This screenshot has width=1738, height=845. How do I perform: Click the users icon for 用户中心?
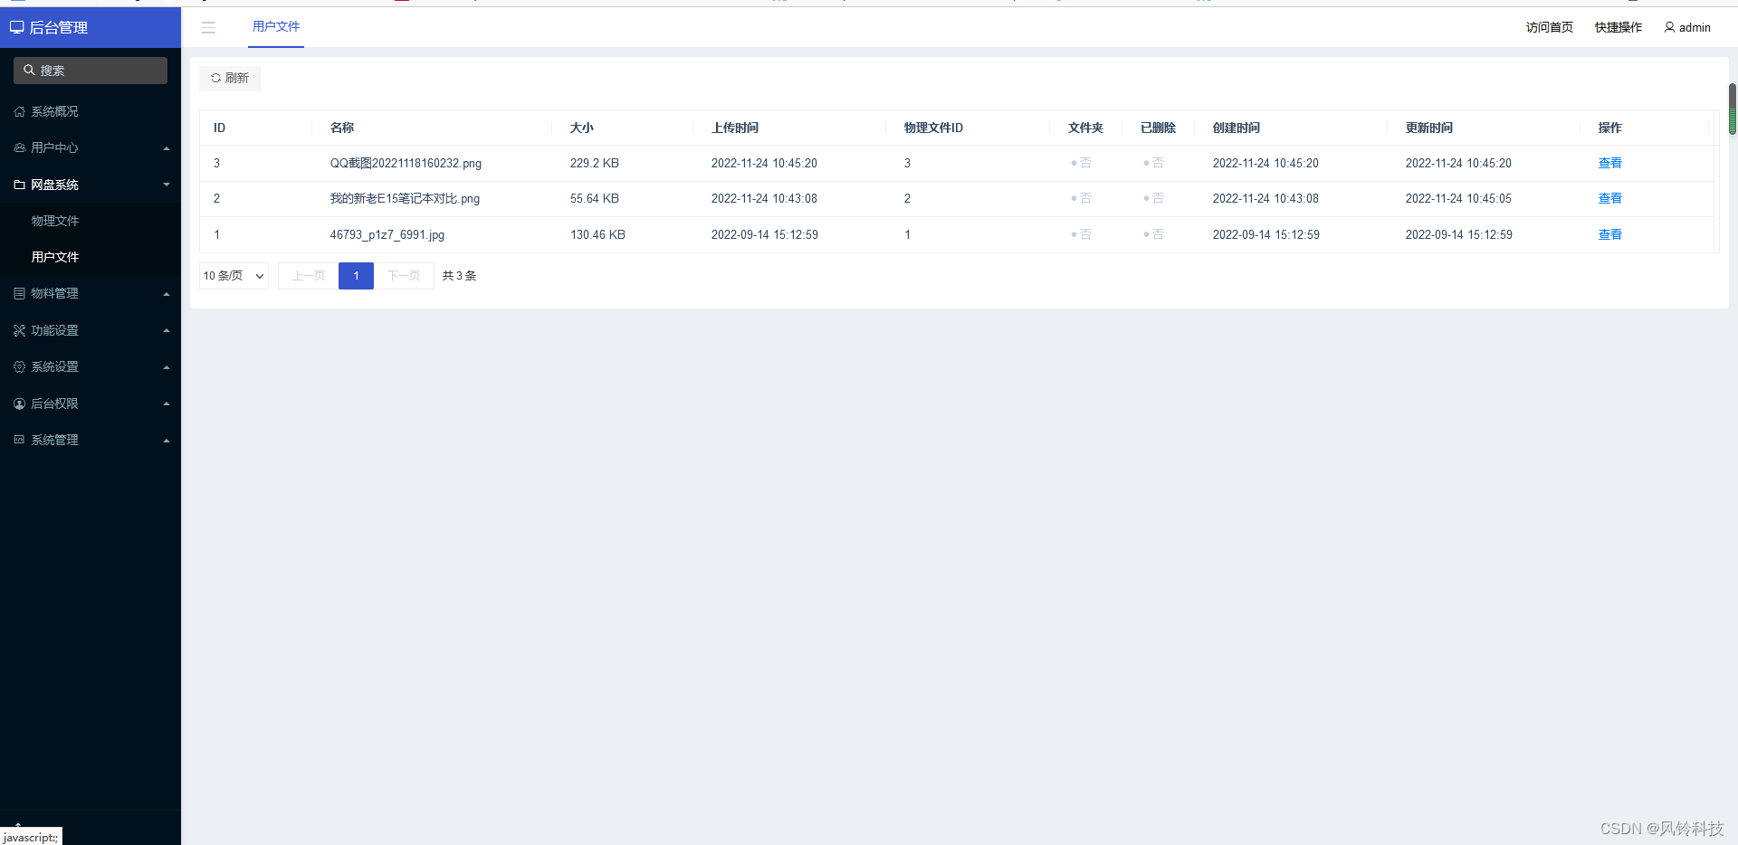click(19, 147)
